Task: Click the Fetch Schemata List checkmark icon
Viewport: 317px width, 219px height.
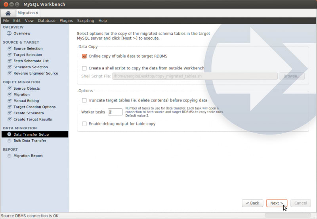Action: click(x=10, y=61)
